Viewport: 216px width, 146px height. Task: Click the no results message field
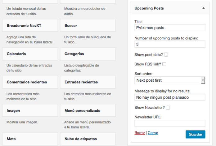(170, 97)
